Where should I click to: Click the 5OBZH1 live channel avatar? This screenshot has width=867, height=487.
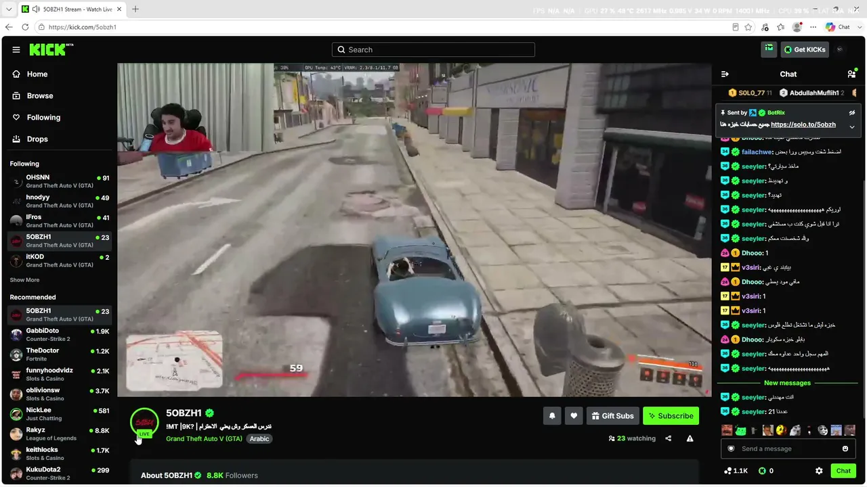point(144,423)
